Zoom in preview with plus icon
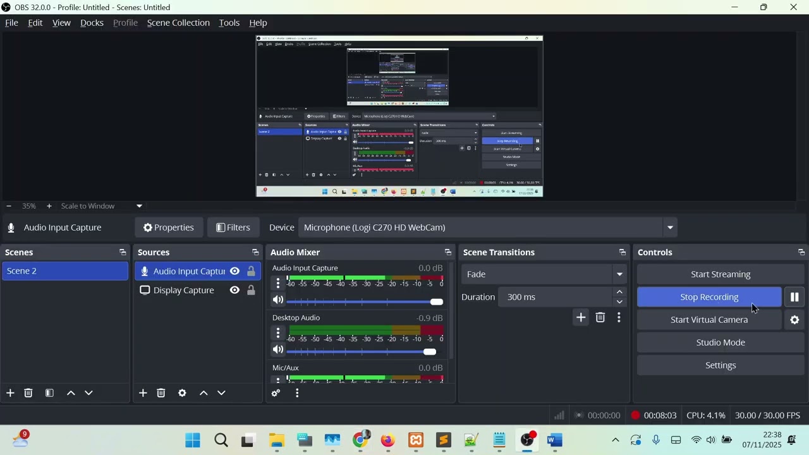The image size is (809, 455). (49, 206)
